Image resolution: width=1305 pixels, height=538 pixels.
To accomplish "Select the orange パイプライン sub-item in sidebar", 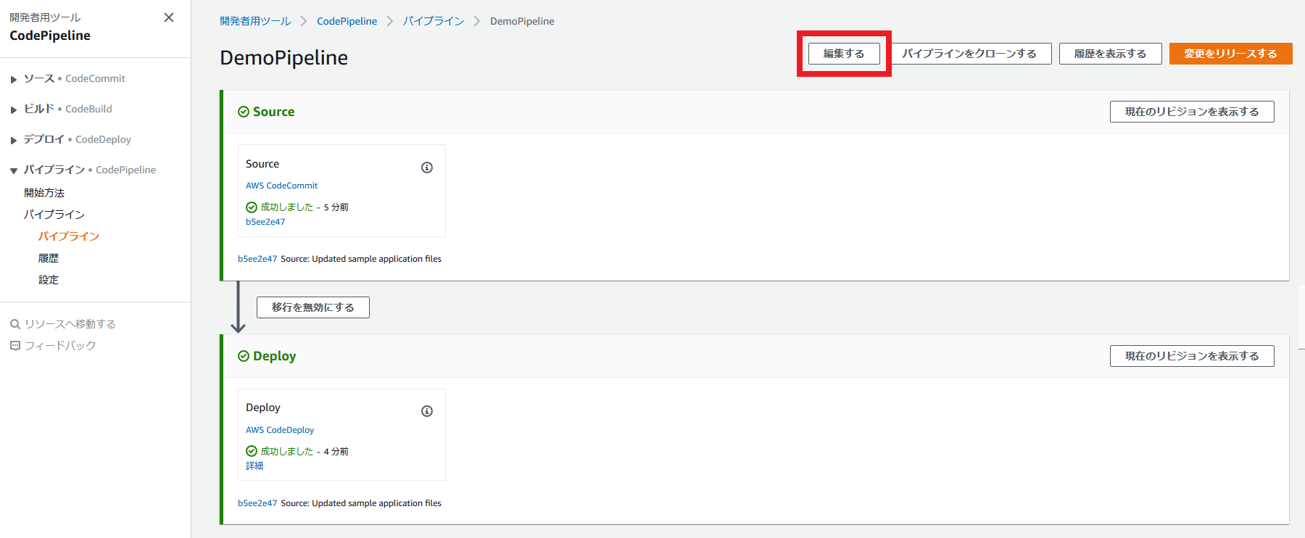I will click(x=69, y=236).
